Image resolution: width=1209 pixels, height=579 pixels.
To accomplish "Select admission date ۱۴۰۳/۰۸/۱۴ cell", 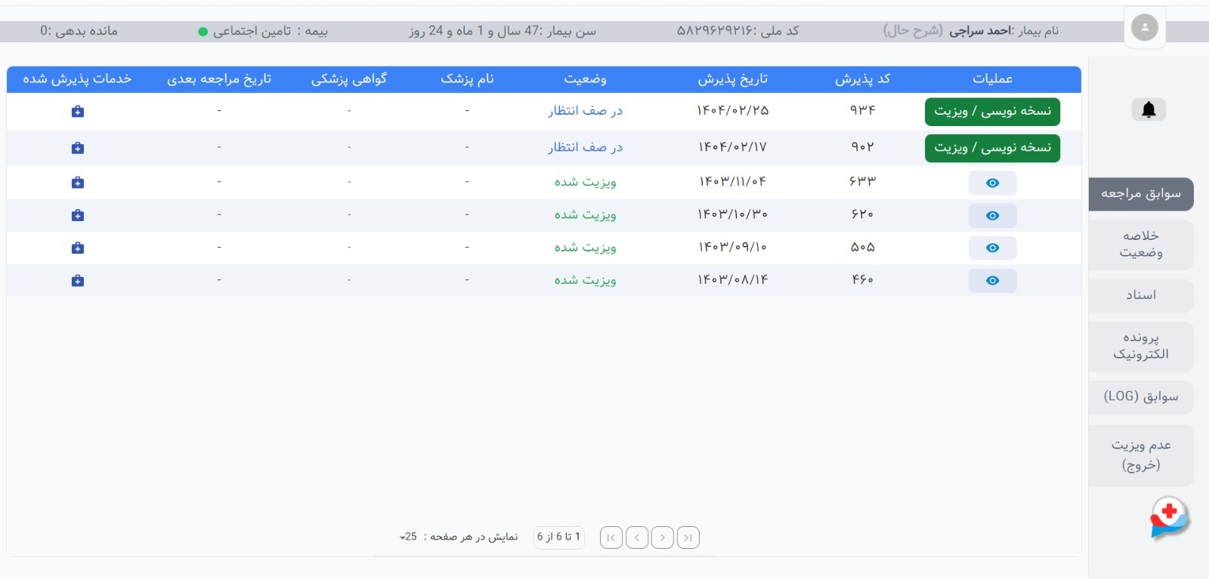I will tap(732, 280).
